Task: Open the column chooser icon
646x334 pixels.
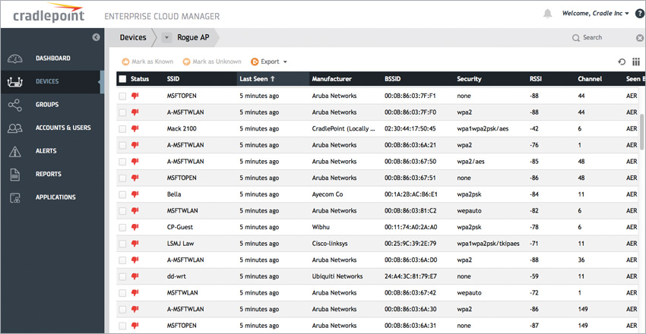Action: click(x=636, y=62)
